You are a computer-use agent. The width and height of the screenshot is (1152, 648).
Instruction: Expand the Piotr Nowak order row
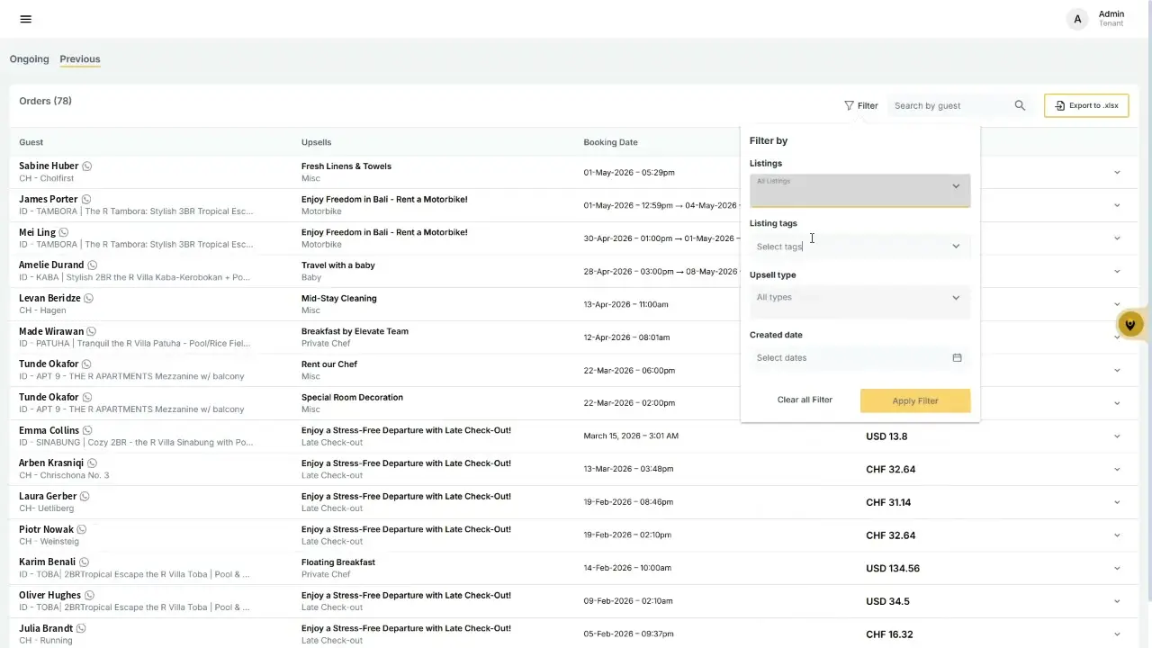[x=1117, y=535]
